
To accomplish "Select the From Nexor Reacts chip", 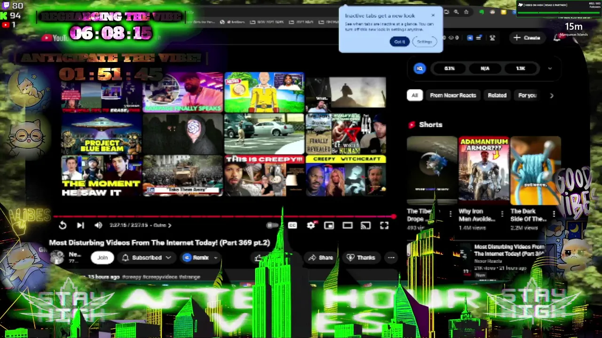I will (x=453, y=95).
